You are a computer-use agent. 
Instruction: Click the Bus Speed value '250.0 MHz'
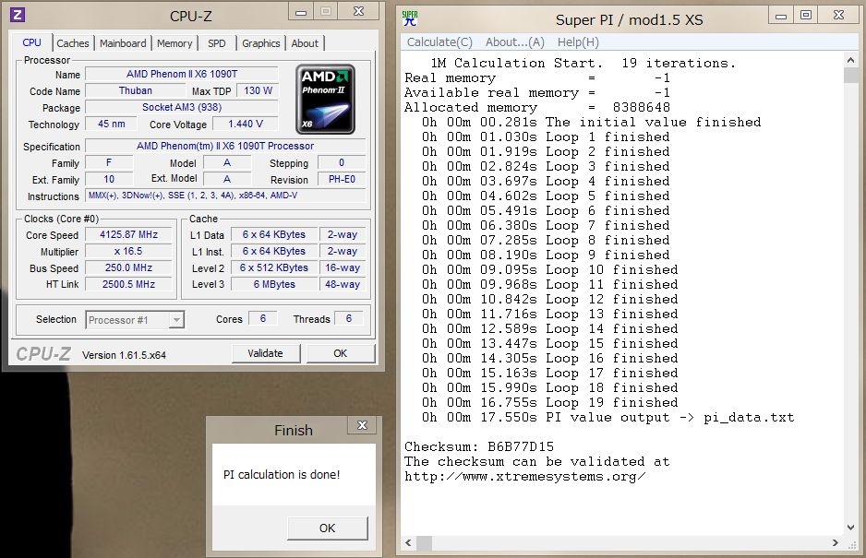point(128,267)
